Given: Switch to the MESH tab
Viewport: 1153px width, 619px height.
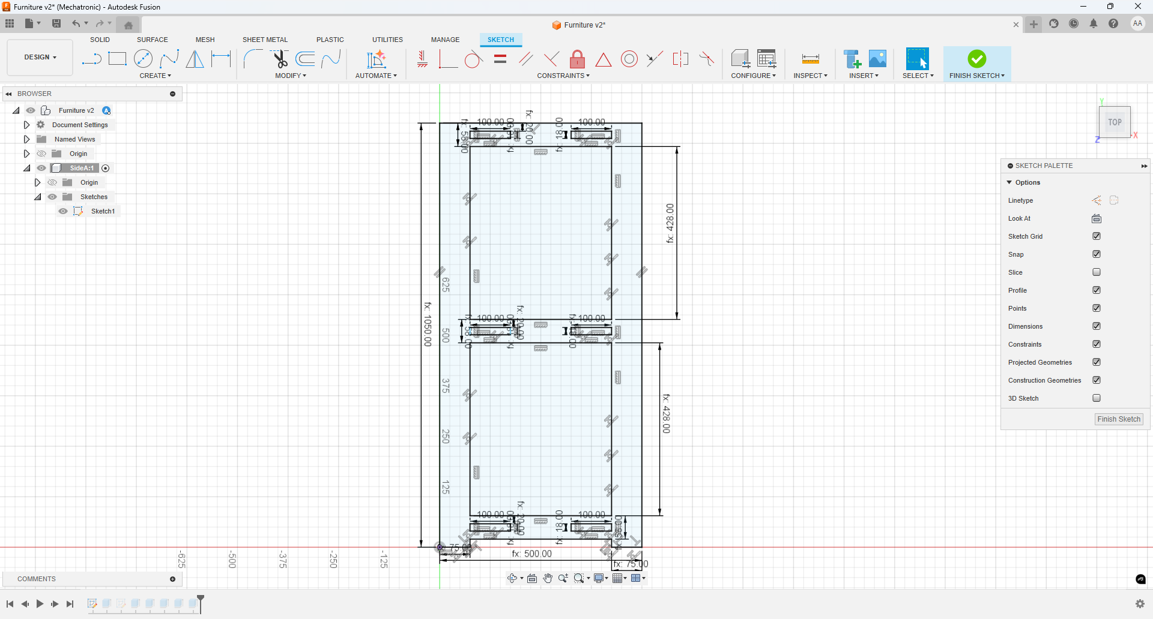Looking at the screenshot, I should tap(205, 40).
